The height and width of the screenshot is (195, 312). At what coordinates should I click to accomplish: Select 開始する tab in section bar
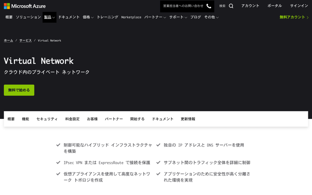(137, 119)
